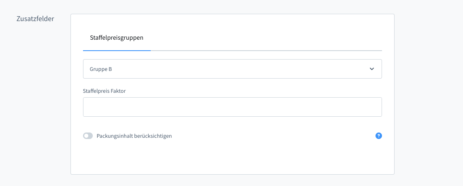Image resolution: width=463 pixels, height=186 pixels.
Task: Focus the Staffelpreis Faktor input field
Action: pos(232,107)
